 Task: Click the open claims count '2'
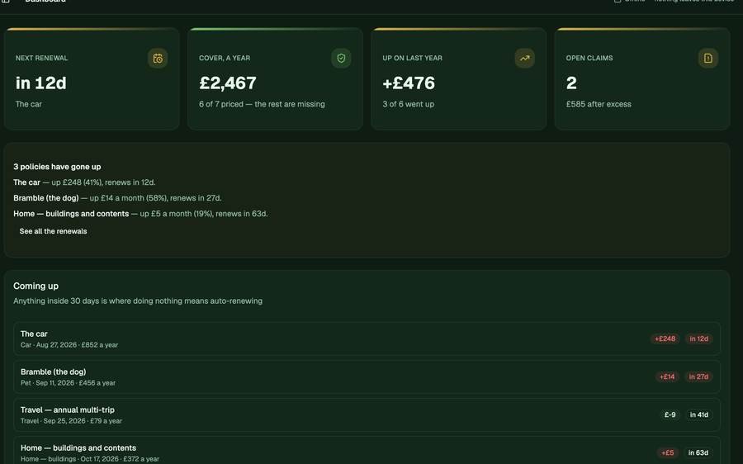click(x=571, y=83)
